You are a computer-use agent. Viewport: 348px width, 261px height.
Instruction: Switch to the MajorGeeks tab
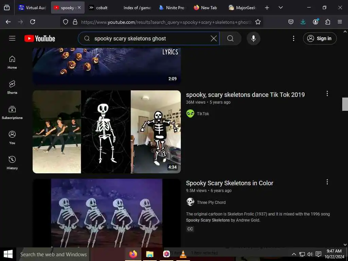pyautogui.click(x=242, y=7)
